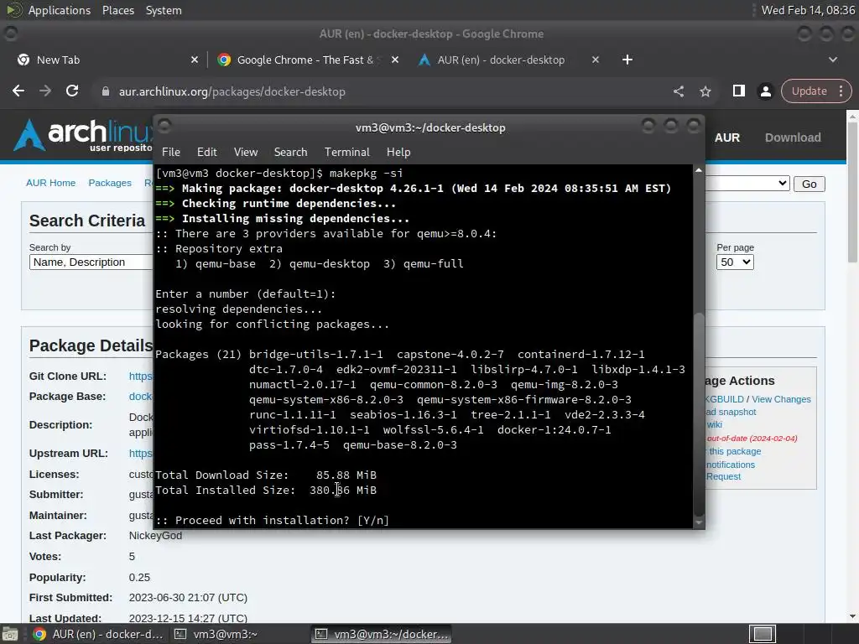859x644 pixels.
Task: Click taskbar button vm3@vm3:~
Action: point(216,634)
